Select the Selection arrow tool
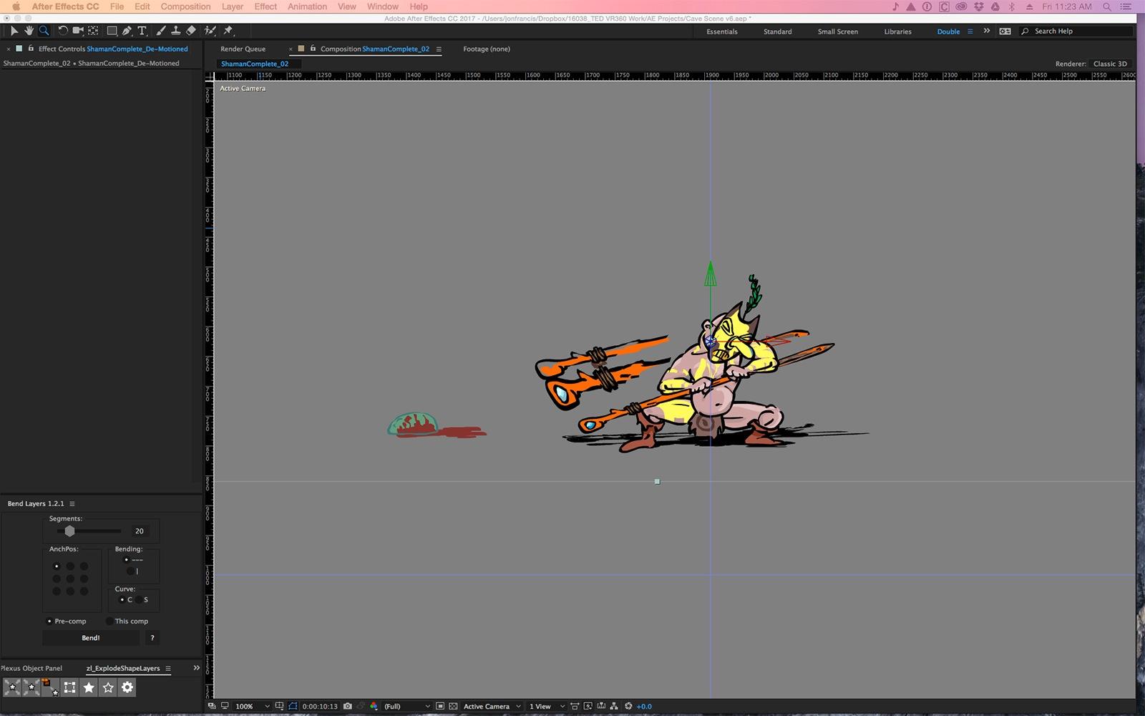This screenshot has height=716, width=1145. [14, 31]
